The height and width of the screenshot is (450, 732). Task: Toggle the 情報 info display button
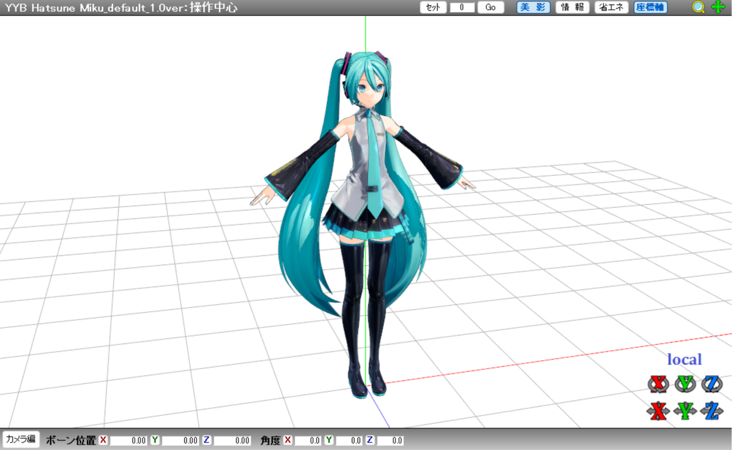point(572,7)
